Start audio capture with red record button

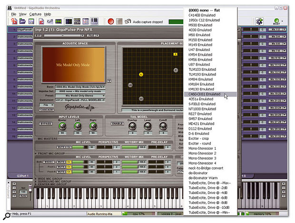[111, 21]
